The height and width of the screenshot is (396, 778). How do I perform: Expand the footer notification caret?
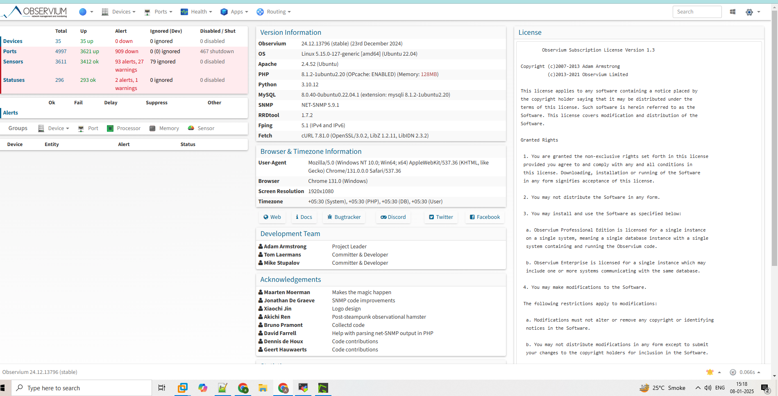click(719, 372)
